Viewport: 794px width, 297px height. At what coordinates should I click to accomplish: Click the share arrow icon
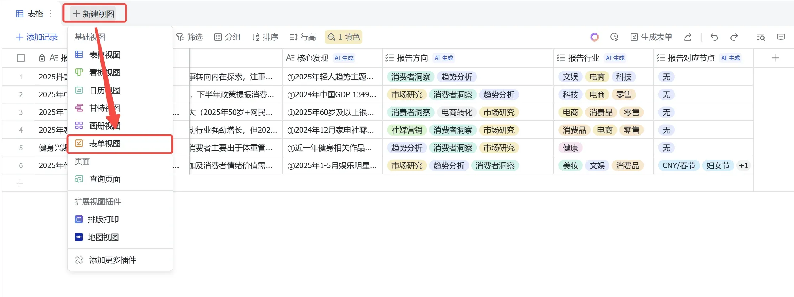click(688, 37)
